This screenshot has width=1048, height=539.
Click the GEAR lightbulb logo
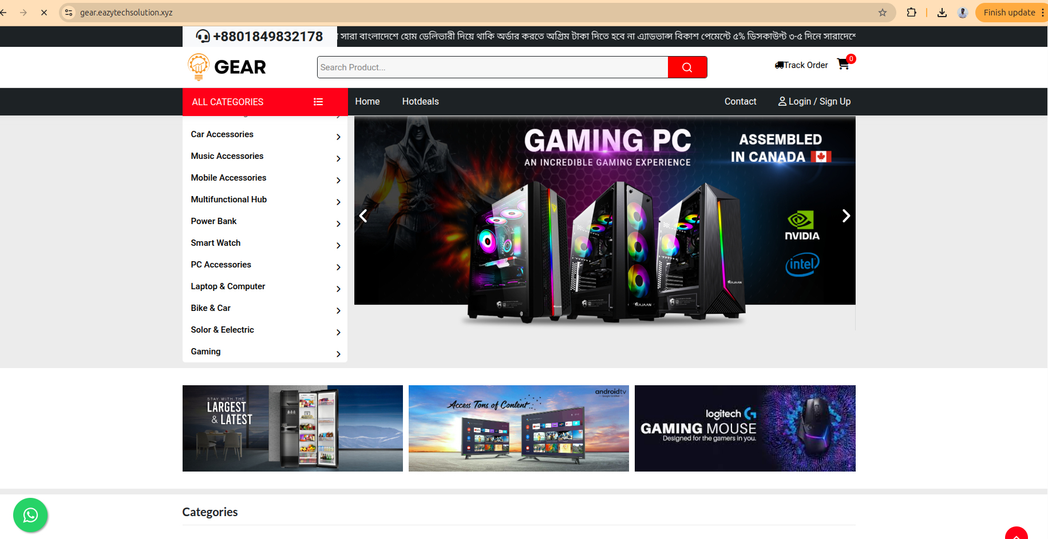227,67
